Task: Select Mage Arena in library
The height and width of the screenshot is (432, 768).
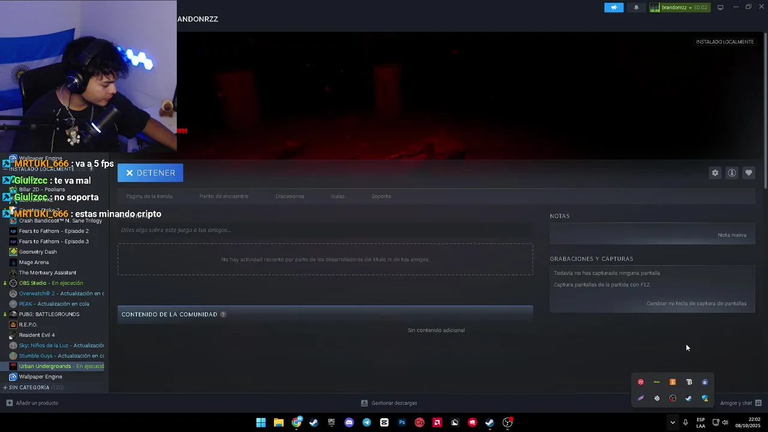Action: pyautogui.click(x=34, y=262)
